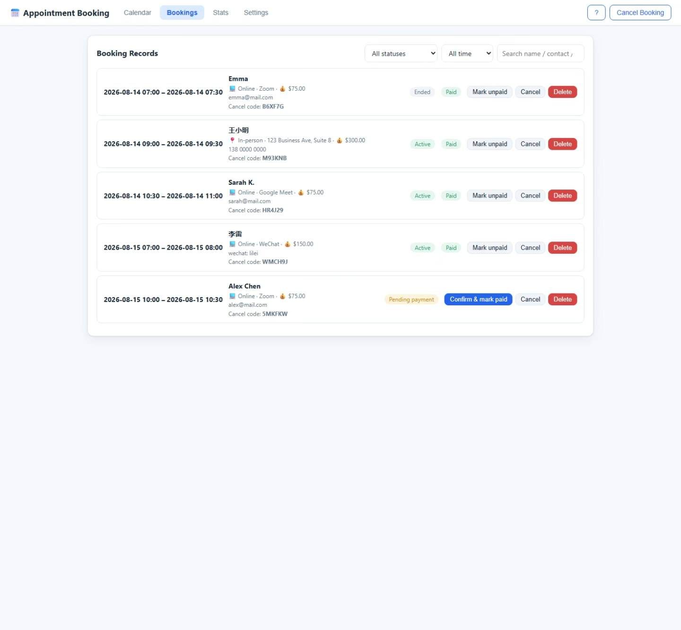Delete Sarah K.'s booking
This screenshot has width=681, height=630.
click(x=562, y=196)
